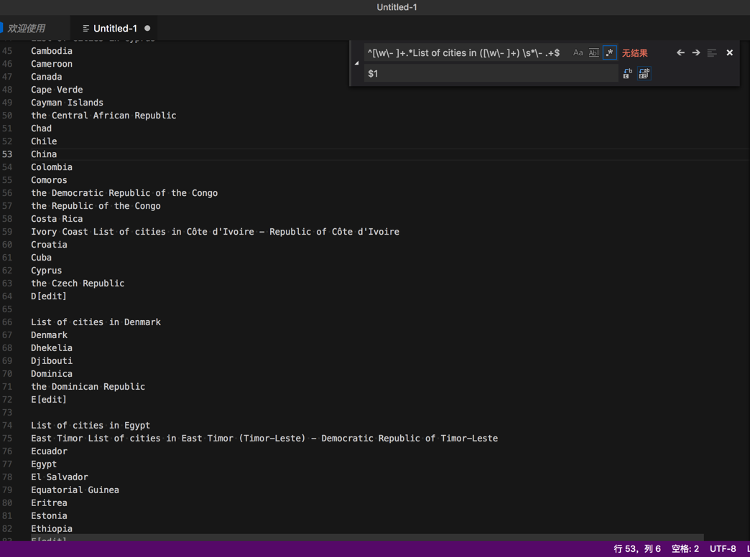The image size is (750, 557).
Task: Click the line 'Estonia'
Action: pos(50,515)
